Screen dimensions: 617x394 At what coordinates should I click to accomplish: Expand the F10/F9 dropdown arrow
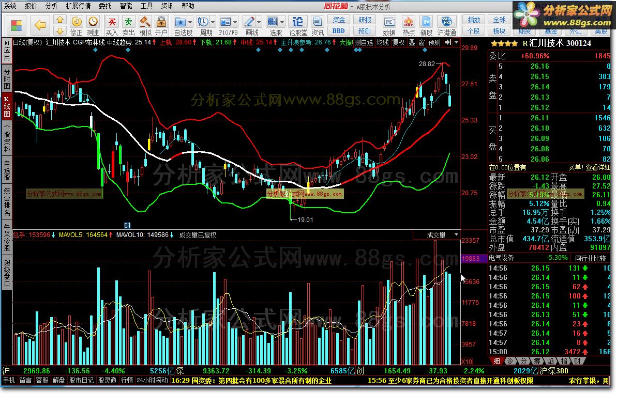click(x=235, y=22)
